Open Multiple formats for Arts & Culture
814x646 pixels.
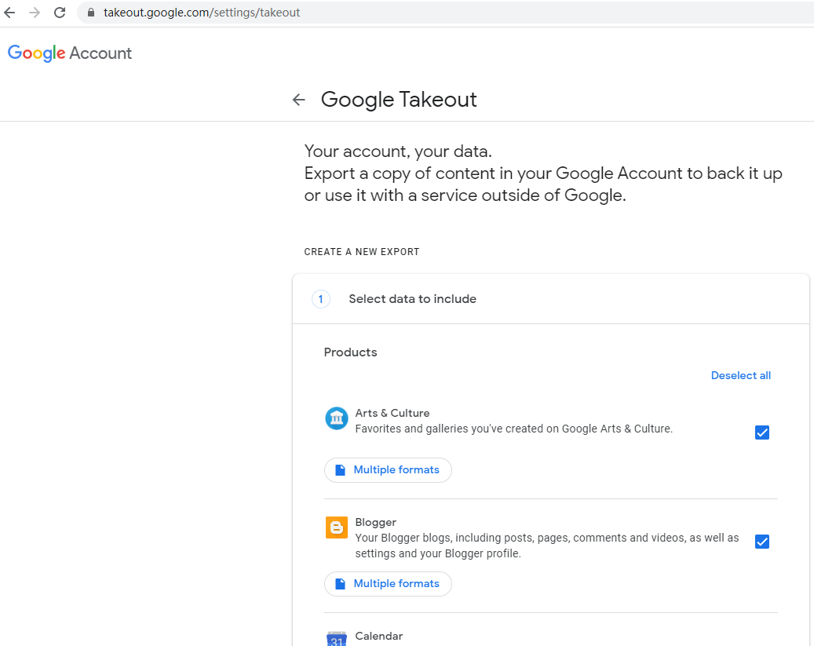388,470
